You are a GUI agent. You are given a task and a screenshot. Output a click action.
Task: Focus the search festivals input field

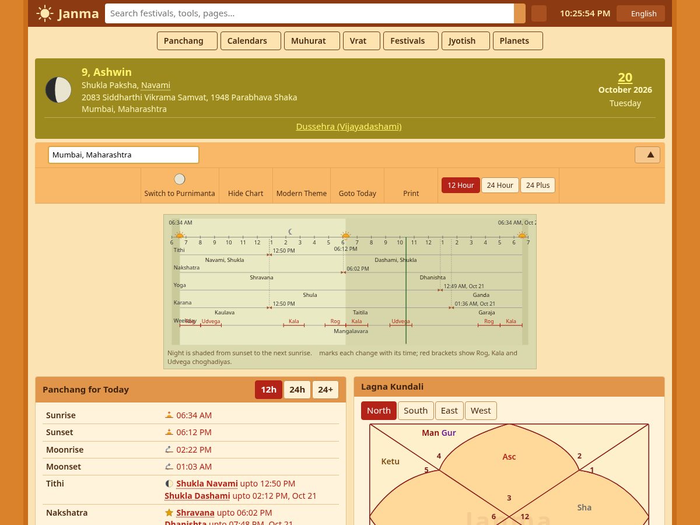coord(309,13)
